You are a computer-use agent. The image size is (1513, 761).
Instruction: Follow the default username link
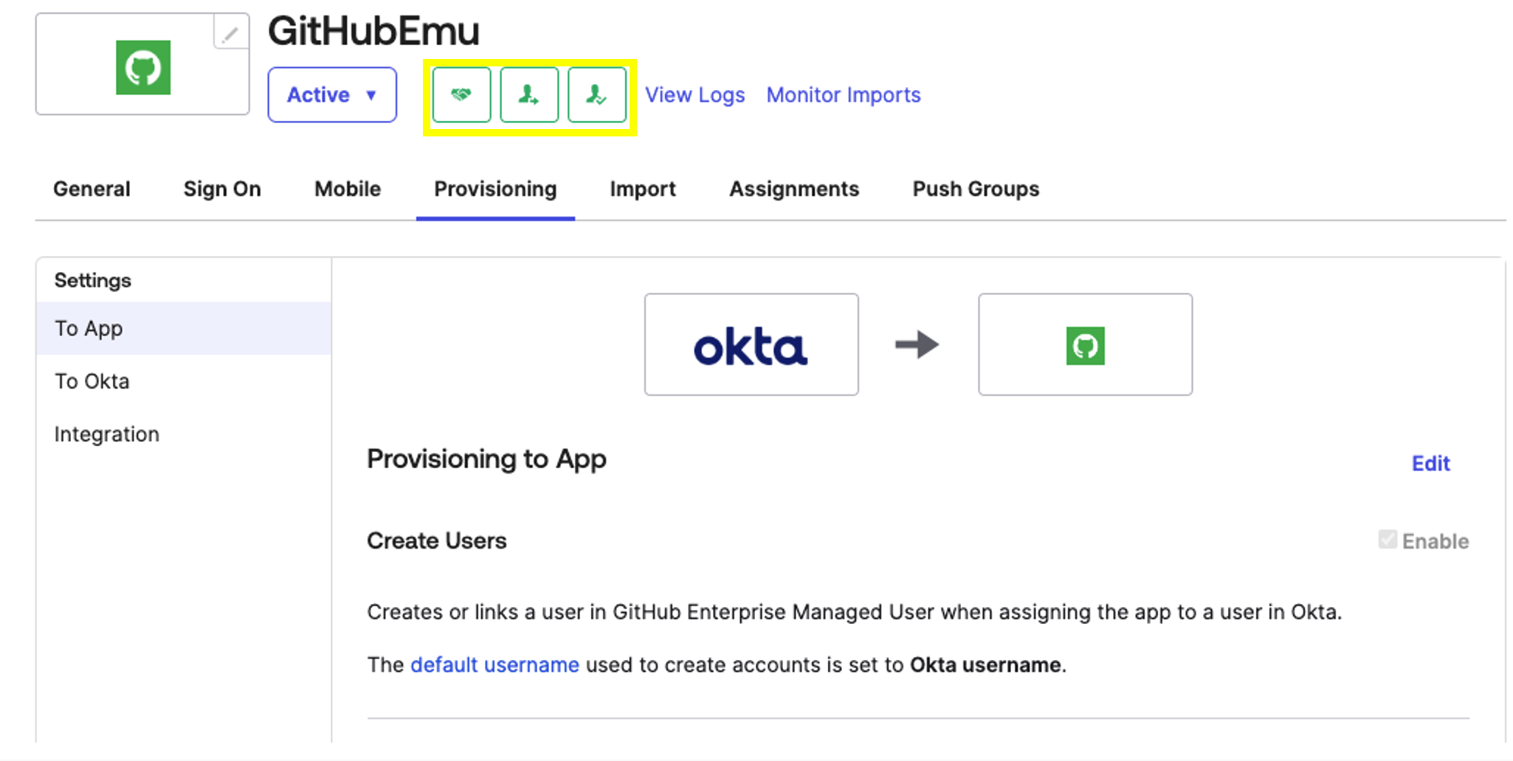[x=494, y=665]
